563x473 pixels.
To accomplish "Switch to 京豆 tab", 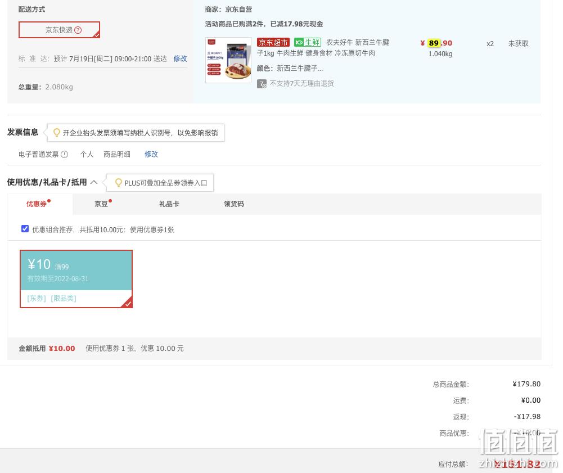I will click(x=102, y=204).
